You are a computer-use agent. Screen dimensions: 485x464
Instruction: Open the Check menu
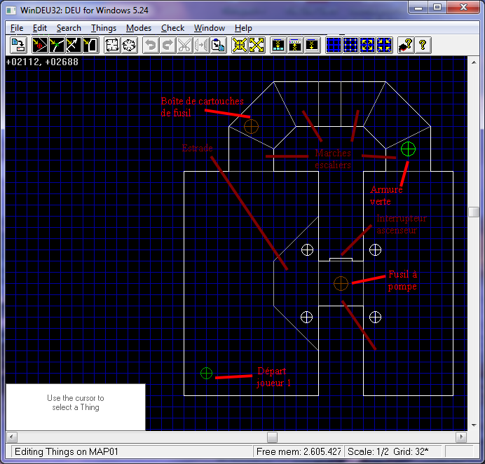[x=172, y=28]
